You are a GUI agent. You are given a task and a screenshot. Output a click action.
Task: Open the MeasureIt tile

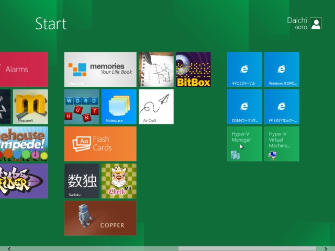[30, 107]
